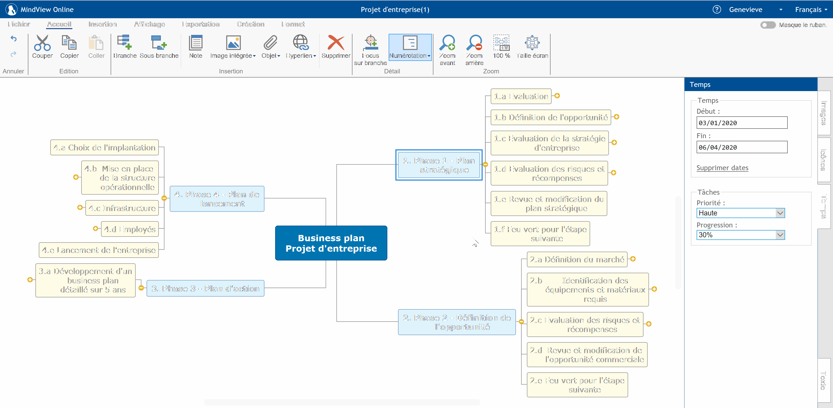Add a Sous-branche to the branch
Viewport: 833px width, 408px height.
(x=159, y=47)
